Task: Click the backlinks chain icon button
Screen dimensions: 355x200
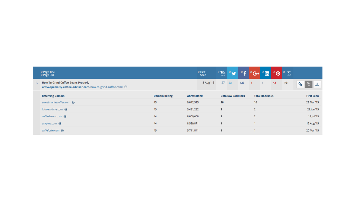Action: coord(300,84)
